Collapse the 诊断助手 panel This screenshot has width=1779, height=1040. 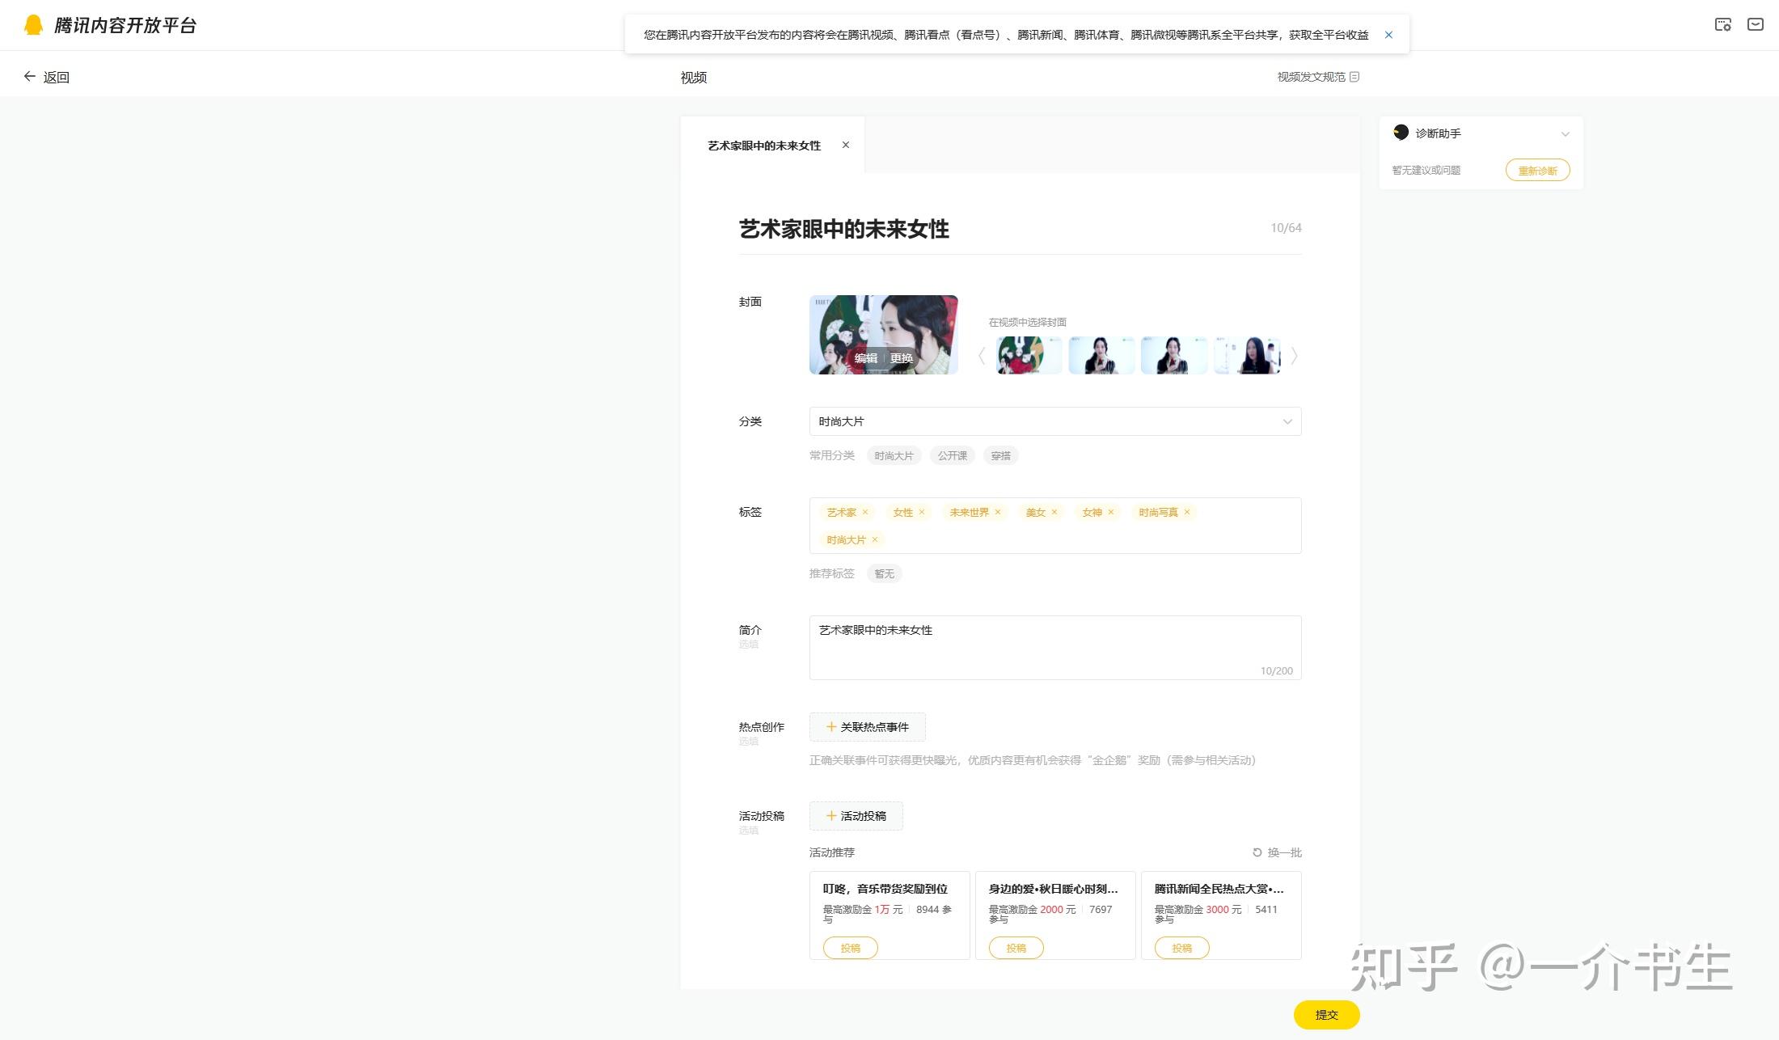tap(1565, 134)
